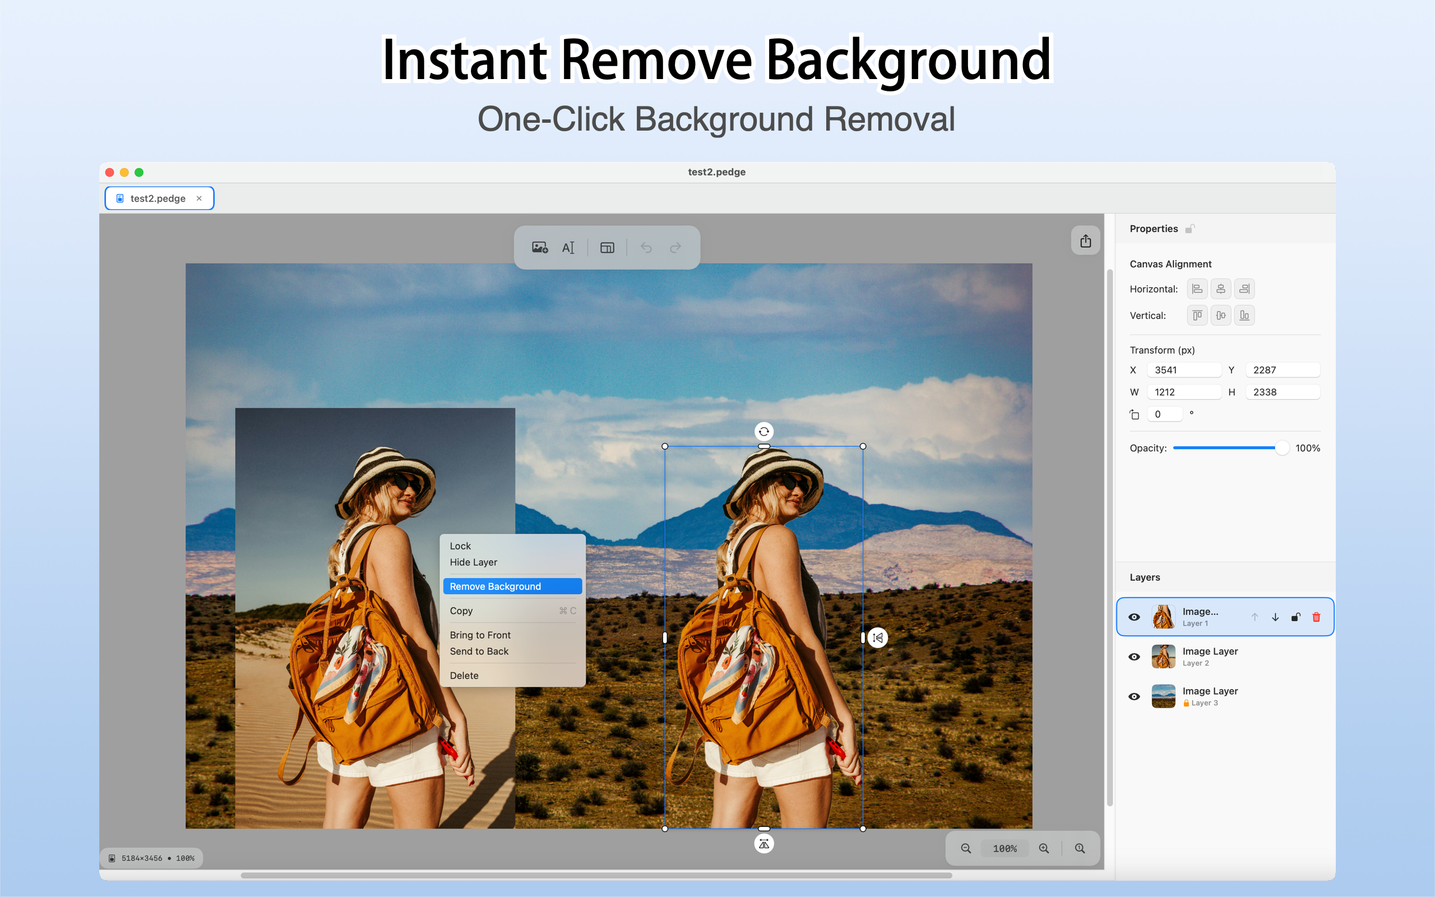Select Remove Background menu item
The width and height of the screenshot is (1435, 897).
(x=512, y=586)
